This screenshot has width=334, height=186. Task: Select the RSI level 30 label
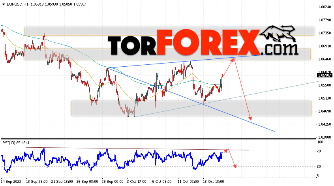pos(319,166)
